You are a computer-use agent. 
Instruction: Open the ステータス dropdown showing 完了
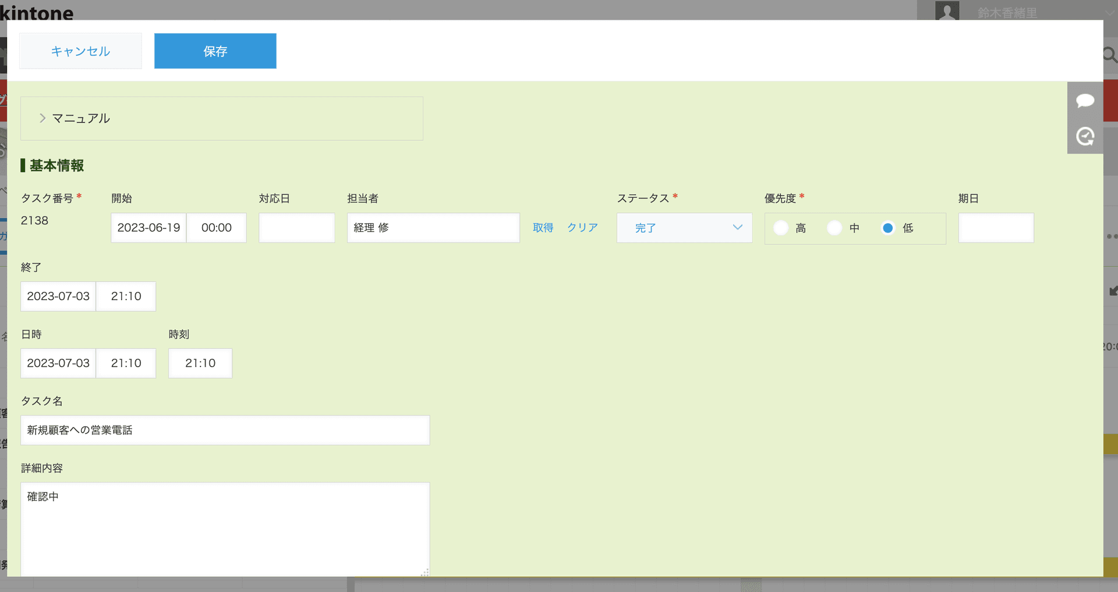point(684,228)
